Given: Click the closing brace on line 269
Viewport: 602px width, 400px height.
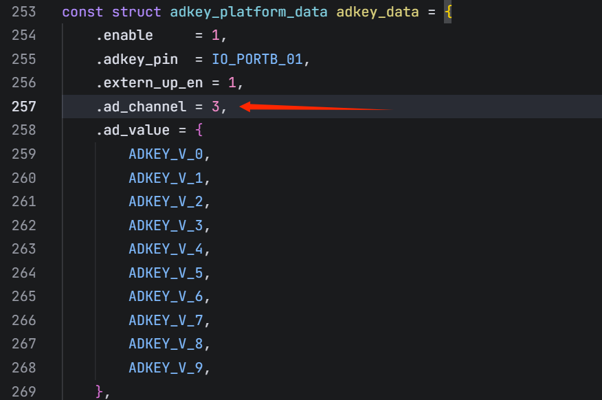Looking at the screenshot, I should [100, 392].
